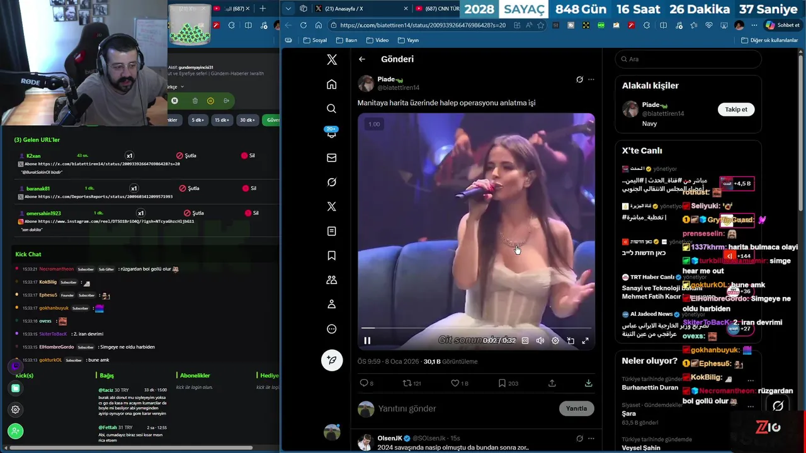Open Messages envelope in X sidebar
This screenshot has height=453, width=806.
332,158
